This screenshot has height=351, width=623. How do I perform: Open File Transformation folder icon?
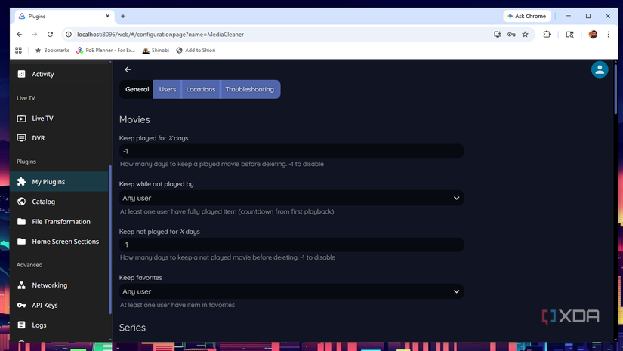21,222
